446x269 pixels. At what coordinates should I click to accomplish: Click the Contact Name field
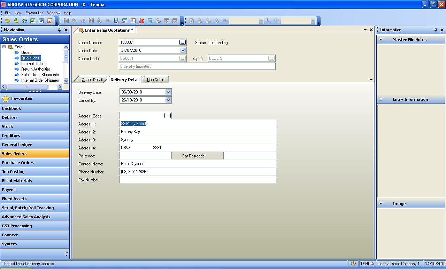pyautogui.click(x=198, y=164)
